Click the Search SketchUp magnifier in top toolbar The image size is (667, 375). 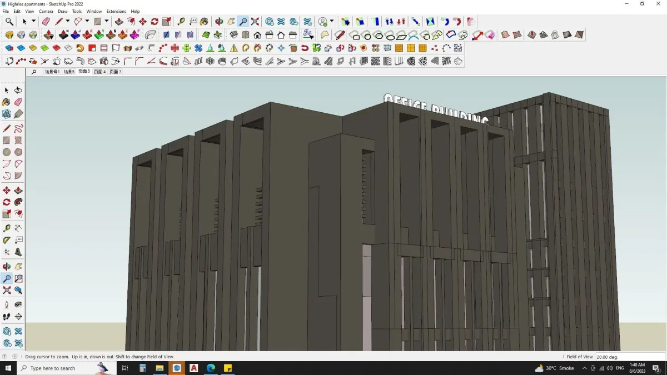(9, 22)
